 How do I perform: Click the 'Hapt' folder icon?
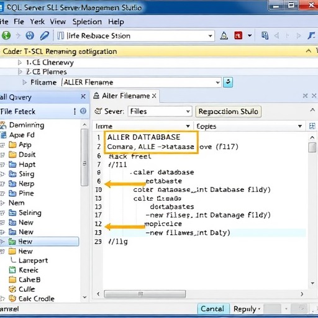tap(12, 165)
